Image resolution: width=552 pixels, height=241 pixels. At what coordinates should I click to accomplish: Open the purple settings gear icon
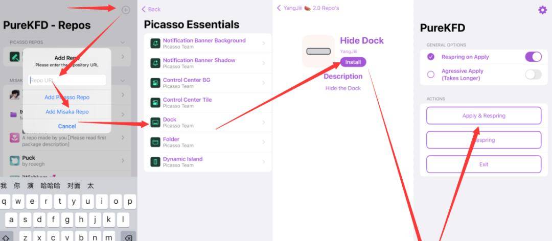[x=542, y=10]
